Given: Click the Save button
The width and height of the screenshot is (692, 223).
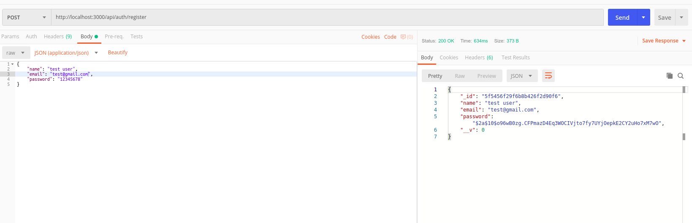Looking at the screenshot, I should coord(665,17).
